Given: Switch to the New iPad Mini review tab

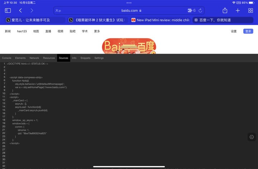Looking at the screenshot, I should pos(160,20).
